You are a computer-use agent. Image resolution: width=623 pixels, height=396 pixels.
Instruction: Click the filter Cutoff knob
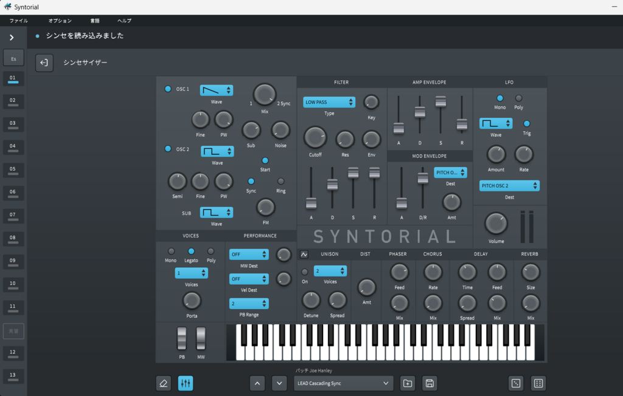click(x=315, y=138)
